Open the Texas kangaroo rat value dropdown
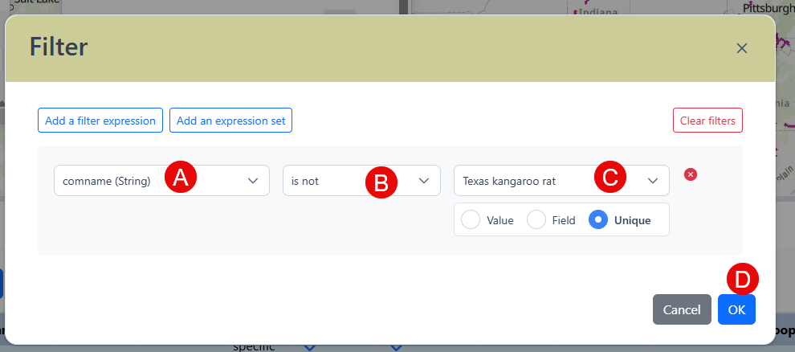 562,181
